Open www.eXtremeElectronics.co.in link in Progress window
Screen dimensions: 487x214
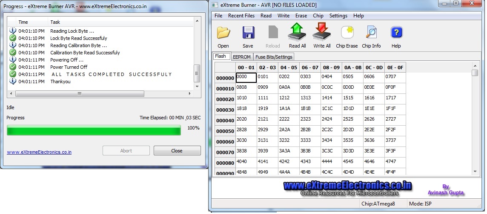click(x=39, y=152)
